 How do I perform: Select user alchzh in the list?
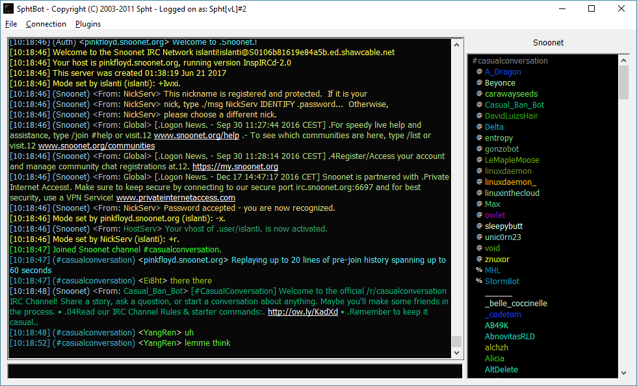497,348
